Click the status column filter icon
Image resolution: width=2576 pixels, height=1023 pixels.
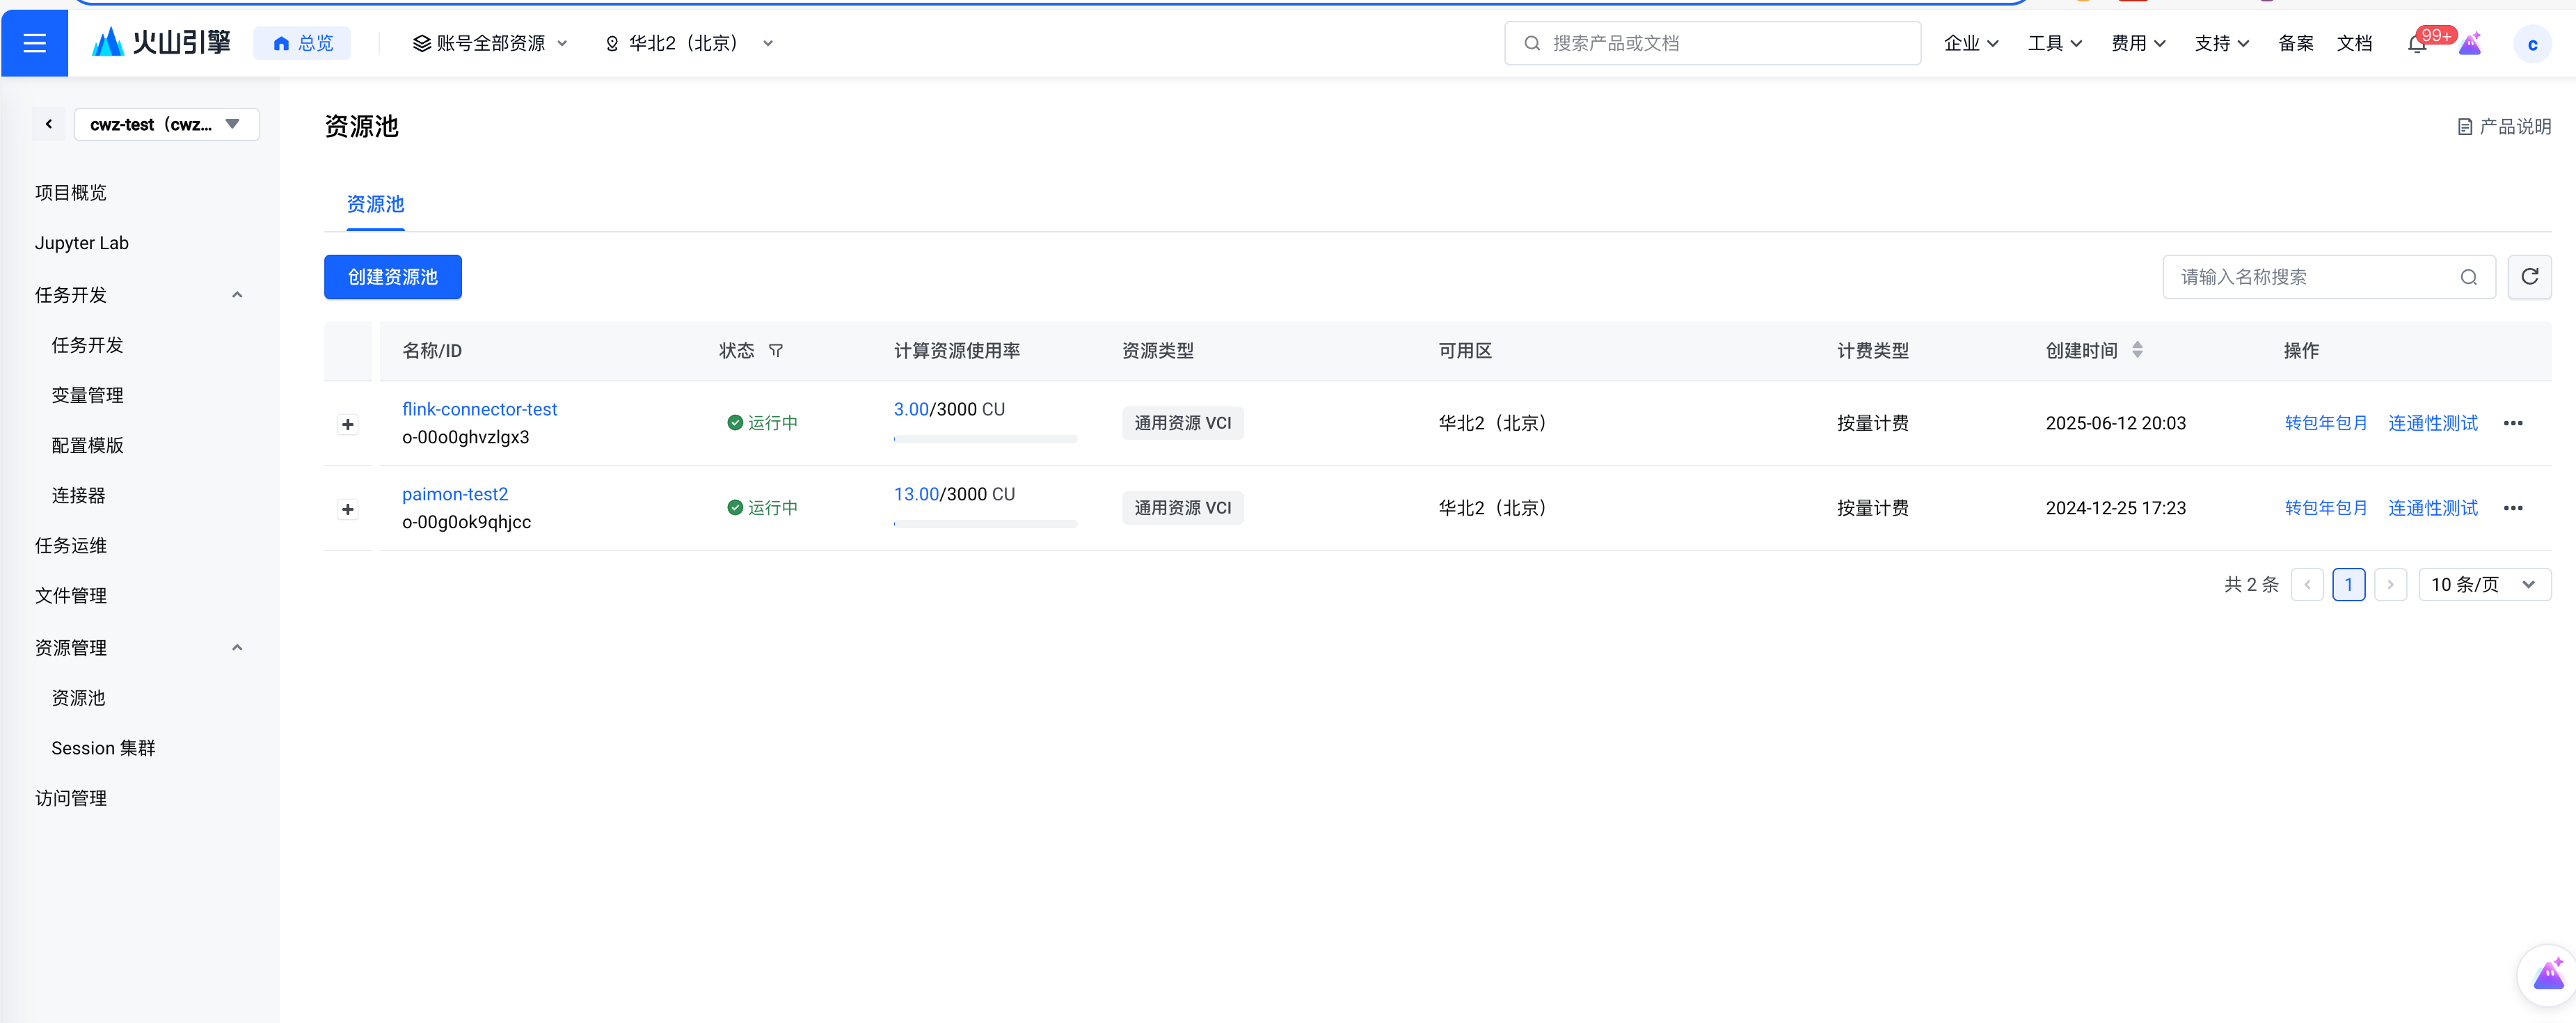(775, 351)
